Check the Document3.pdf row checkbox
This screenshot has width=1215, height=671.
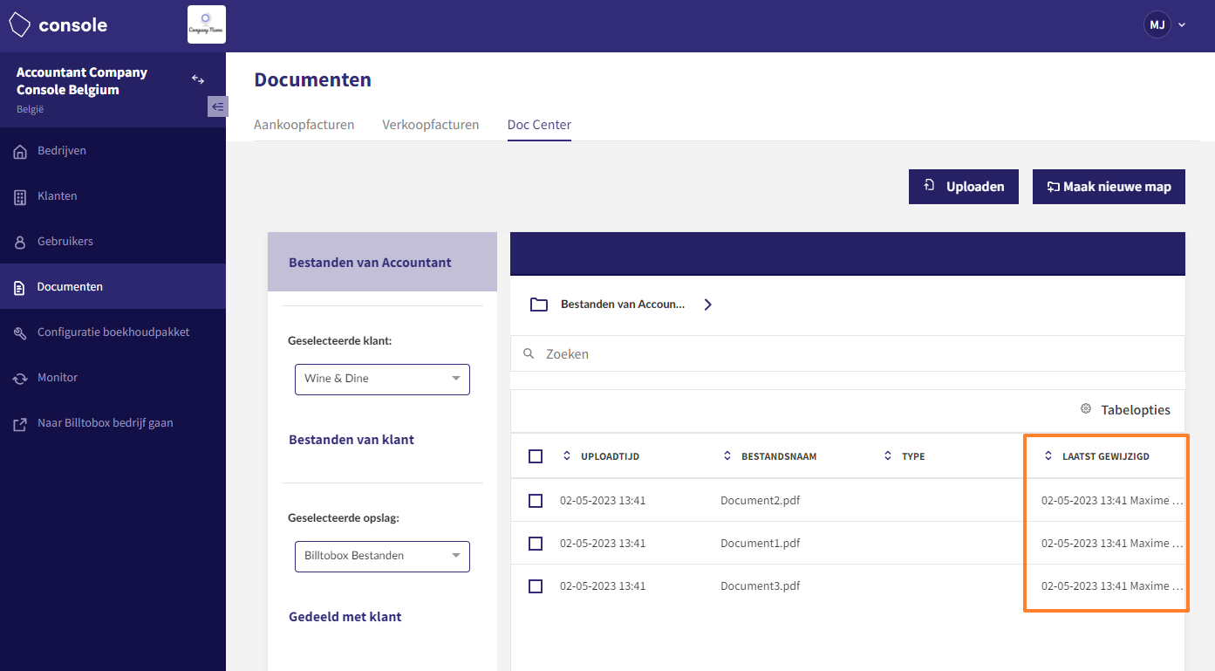click(536, 586)
